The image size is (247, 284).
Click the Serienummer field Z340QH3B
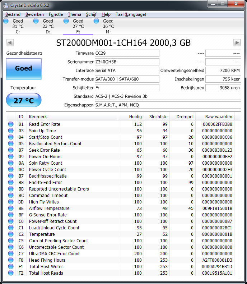pyautogui.click(x=127, y=62)
